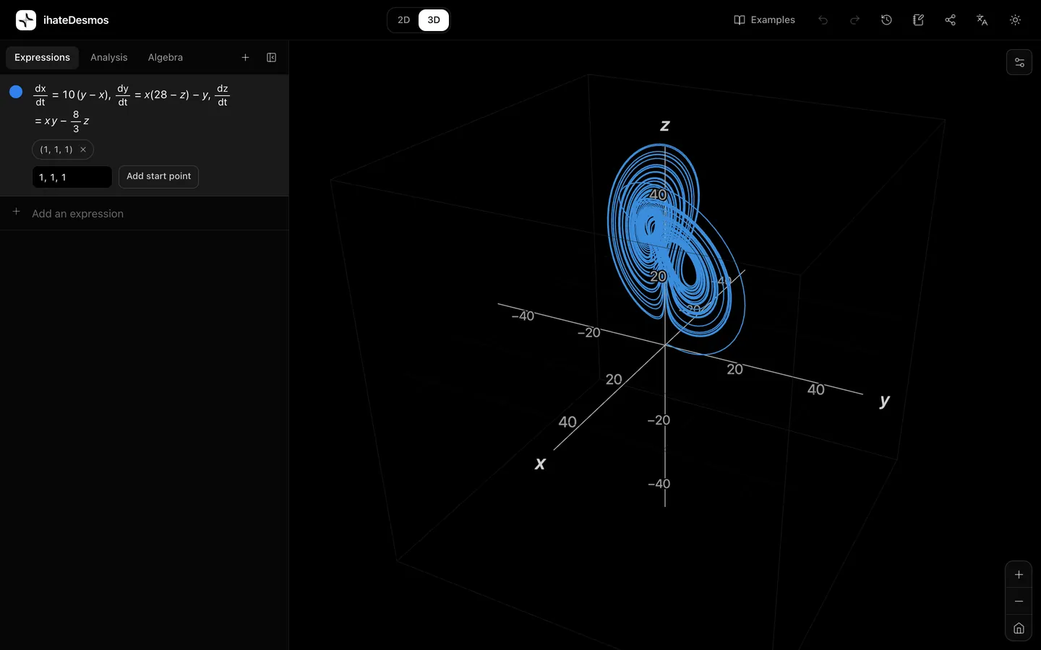Open the graph settings sliders icon

coord(1019,62)
